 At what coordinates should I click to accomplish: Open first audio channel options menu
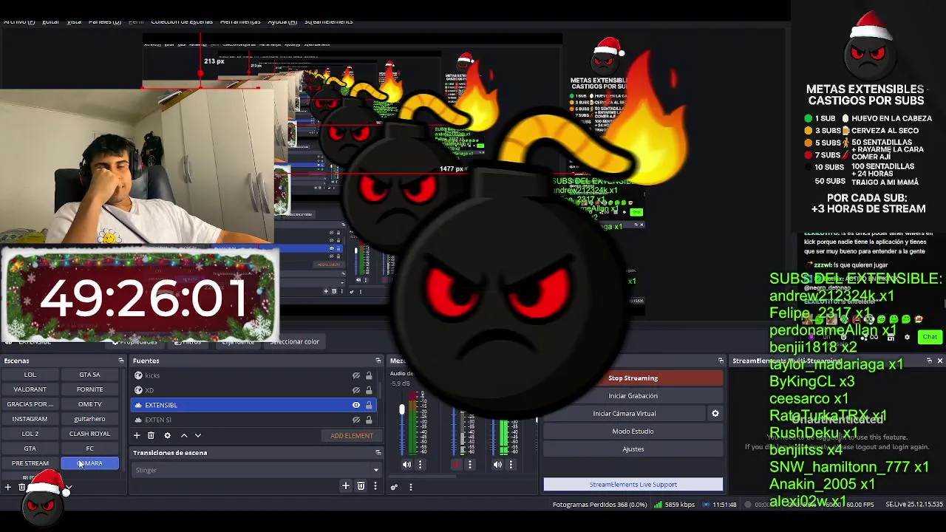point(420,465)
